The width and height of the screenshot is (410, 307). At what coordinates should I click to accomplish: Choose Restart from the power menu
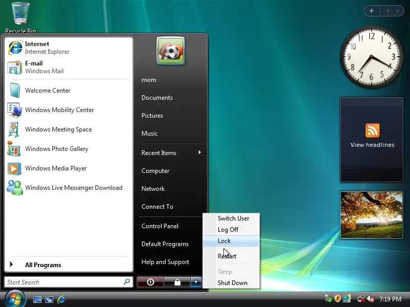232,256
